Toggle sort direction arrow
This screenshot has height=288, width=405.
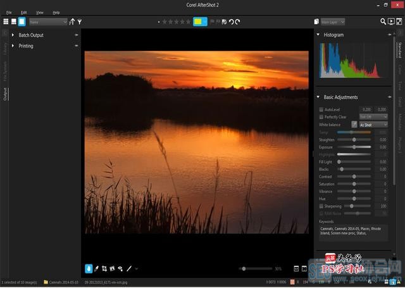pyautogui.click(x=72, y=22)
